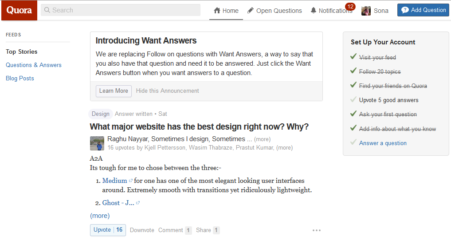Click external link icon next to Ghost
The image size is (451, 241).
(x=138, y=203)
